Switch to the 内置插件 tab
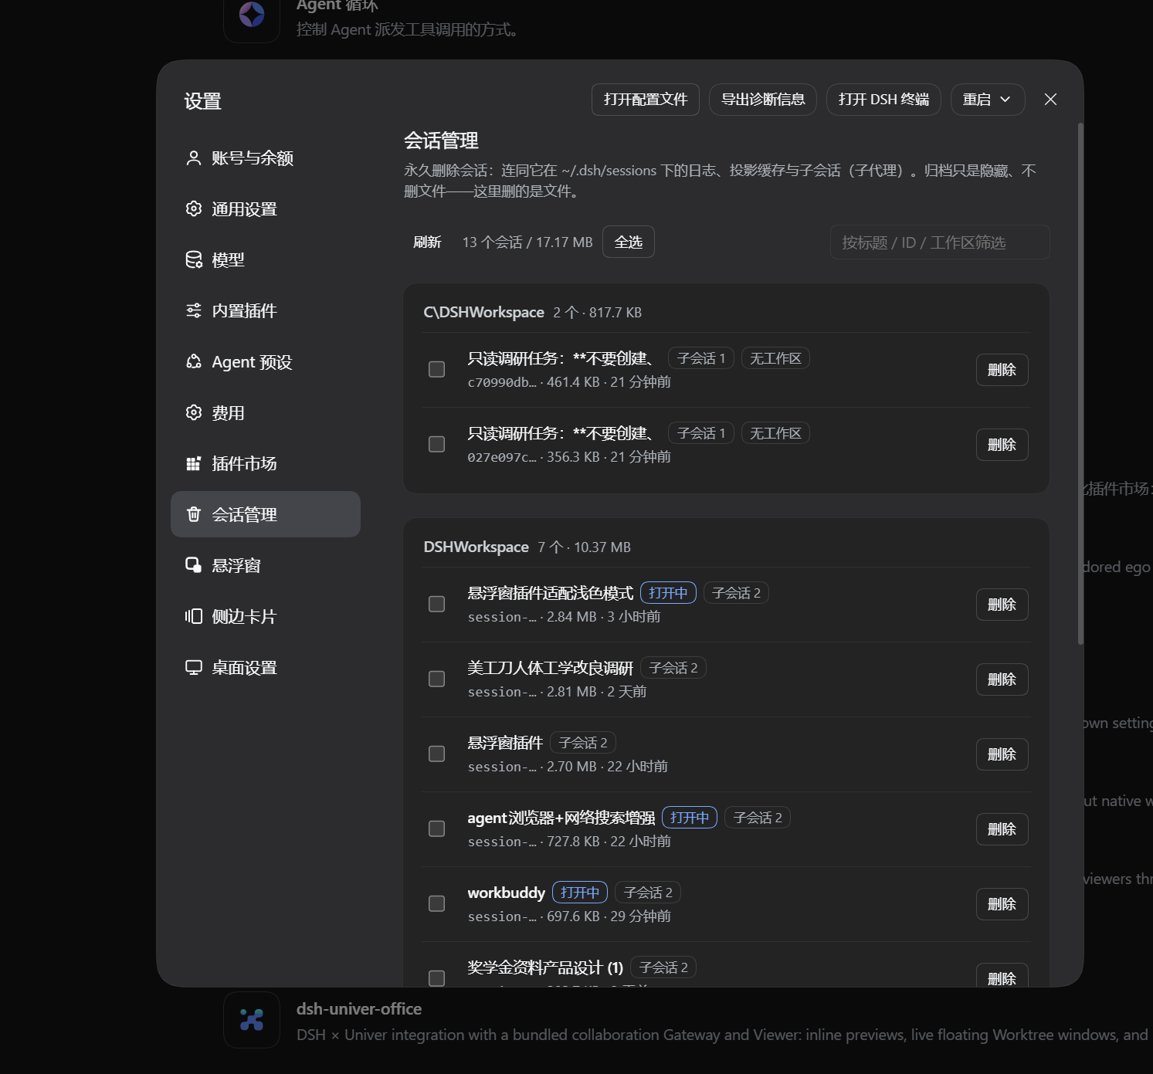The height and width of the screenshot is (1074, 1153). (x=266, y=311)
